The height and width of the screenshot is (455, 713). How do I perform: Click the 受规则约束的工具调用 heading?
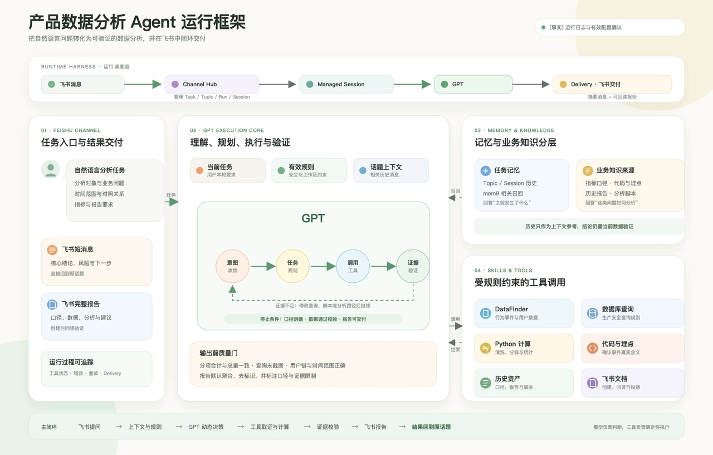520,282
